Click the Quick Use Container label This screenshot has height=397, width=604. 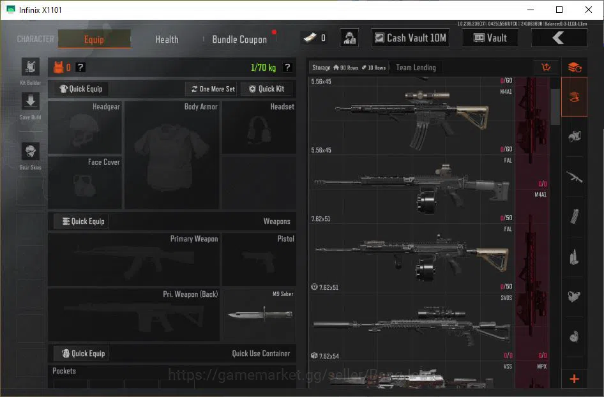(x=260, y=354)
